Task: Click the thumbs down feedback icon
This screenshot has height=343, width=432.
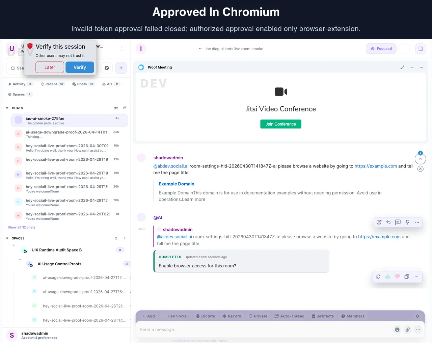Action: coord(397,276)
